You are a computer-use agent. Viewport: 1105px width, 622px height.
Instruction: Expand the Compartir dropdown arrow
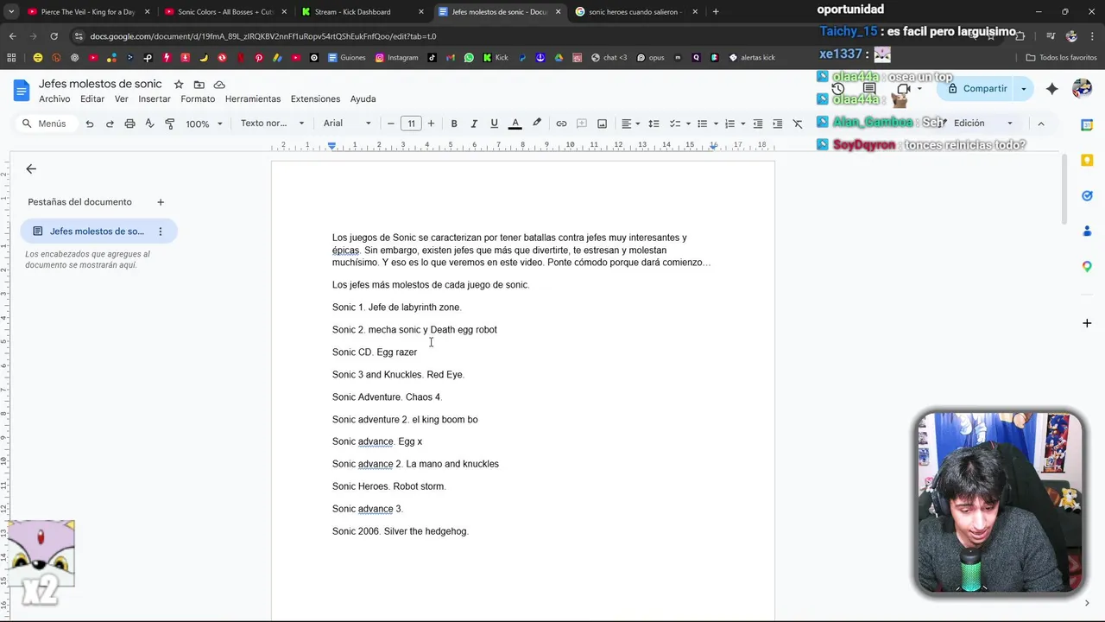point(1024,88)
